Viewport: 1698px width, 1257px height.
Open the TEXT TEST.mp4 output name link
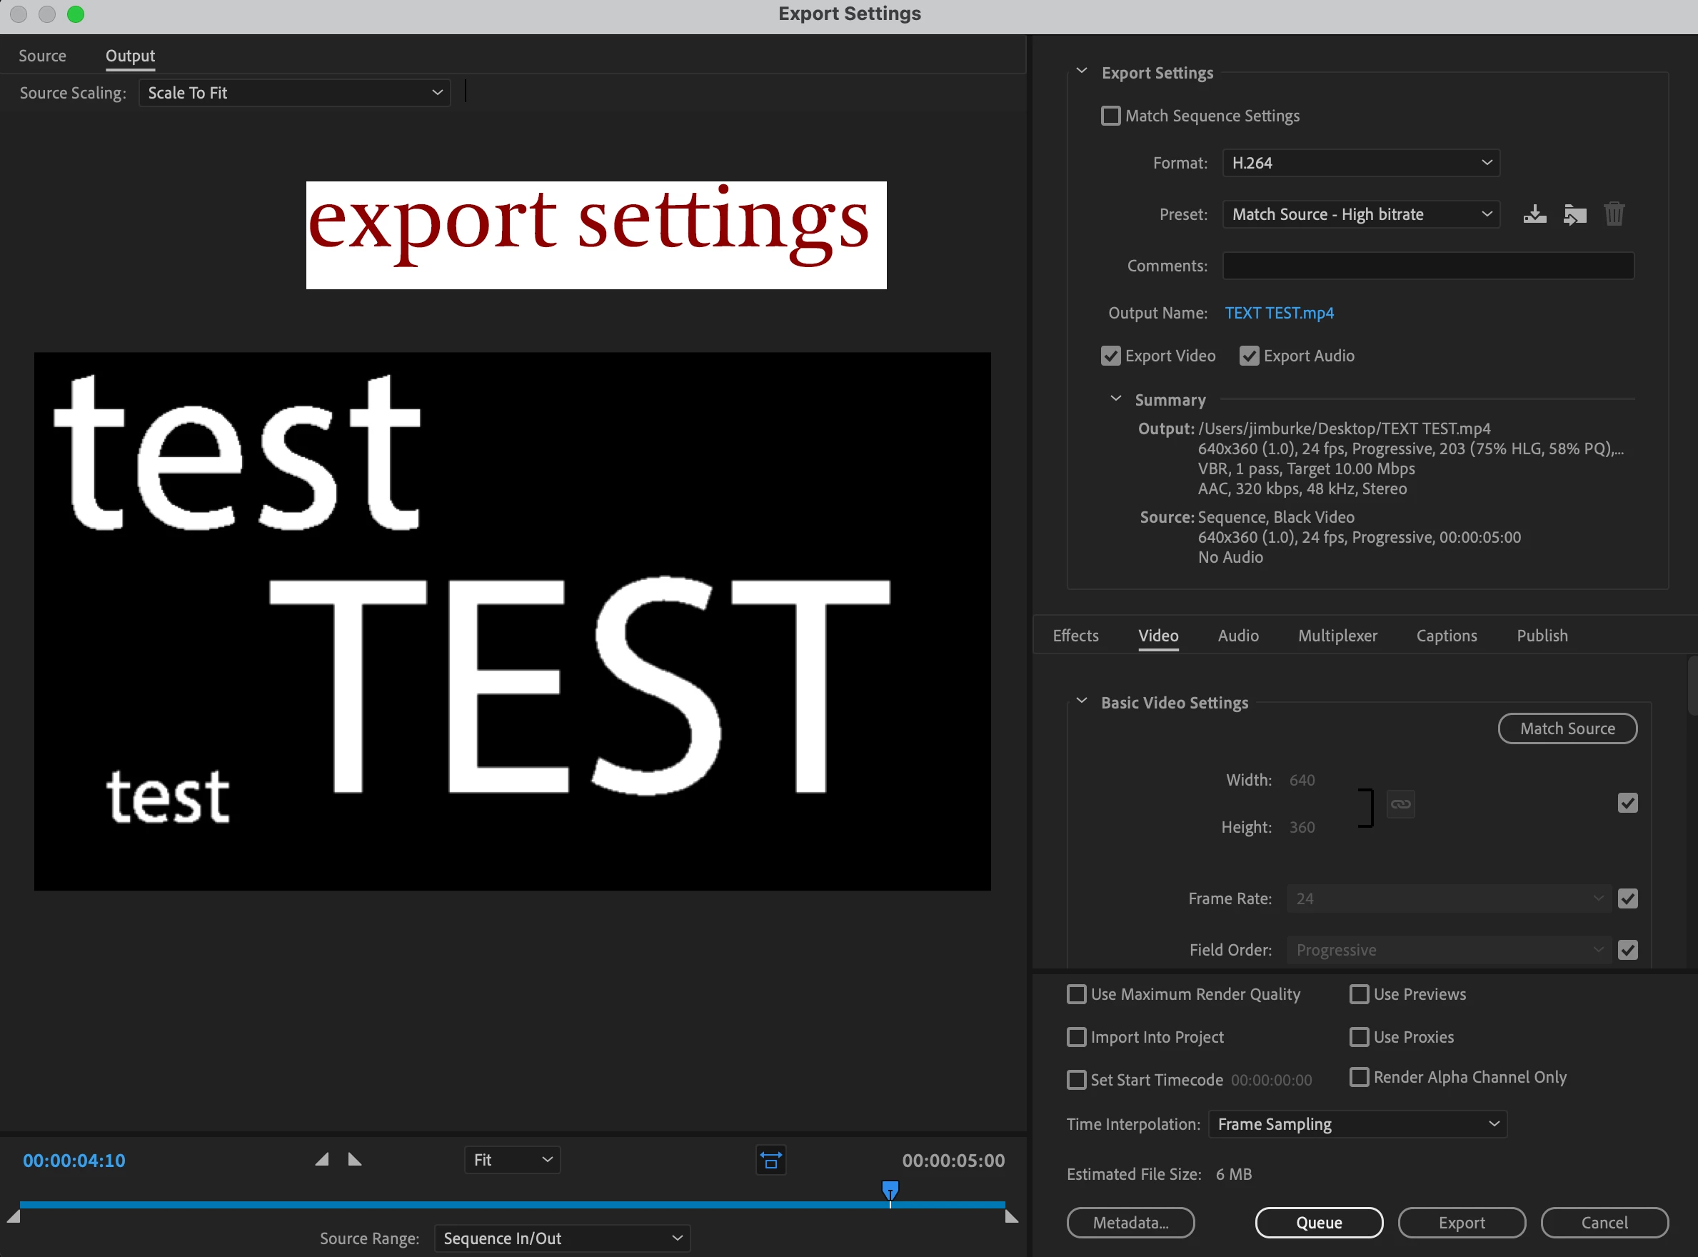coord(1278,313)
